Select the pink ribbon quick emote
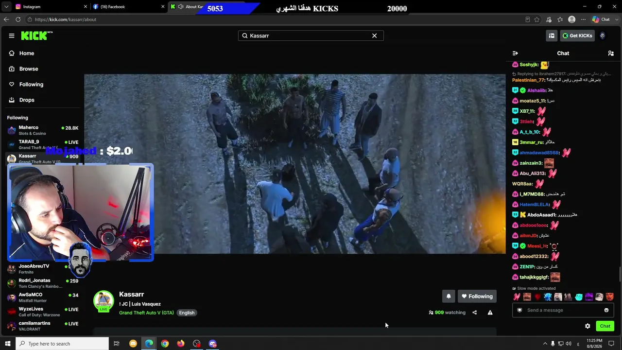Viewport: 622px width, 350px height. pyautogui.click(x=517, y=297)
